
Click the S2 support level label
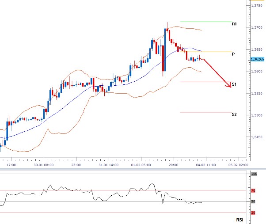point(234,114)
